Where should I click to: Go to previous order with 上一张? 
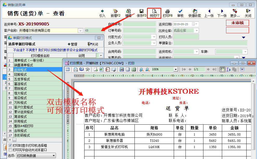click(x=209, y=13)
